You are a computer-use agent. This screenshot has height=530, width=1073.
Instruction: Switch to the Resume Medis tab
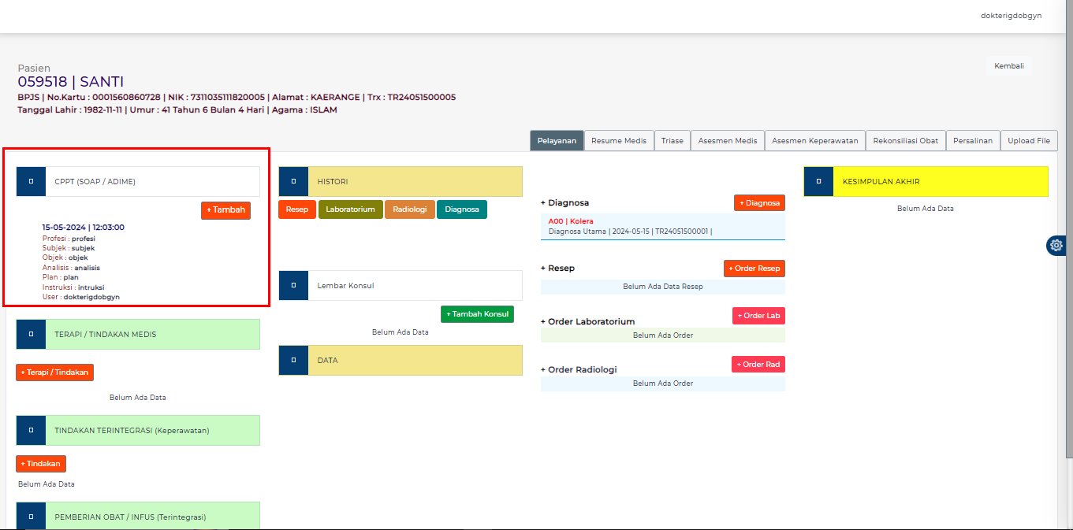tap(618, 140)
